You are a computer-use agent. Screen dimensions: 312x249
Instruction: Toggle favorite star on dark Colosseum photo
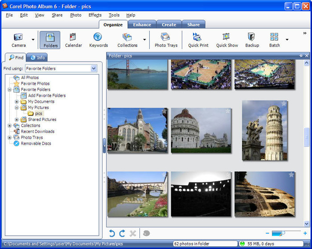pos(228,174)
